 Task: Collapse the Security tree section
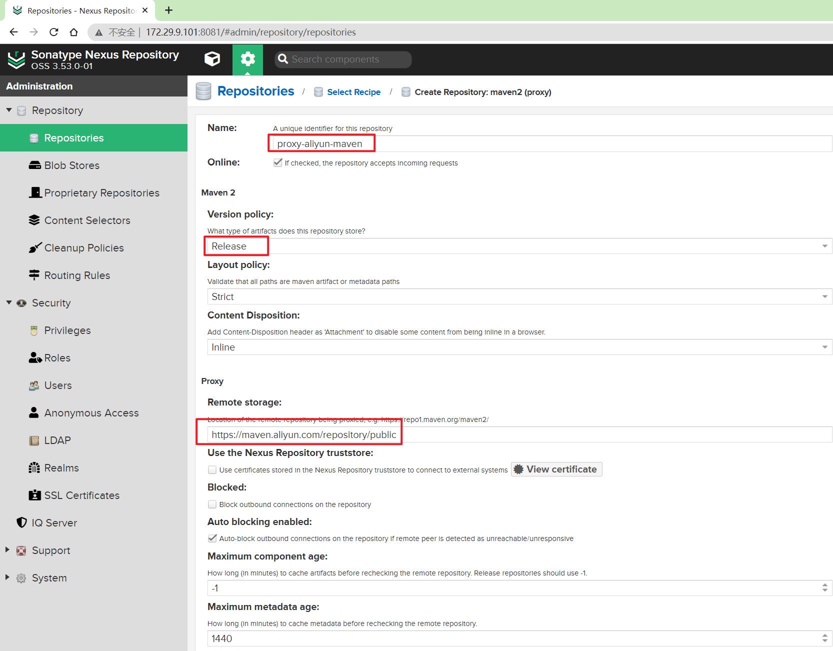[x=8, y=302]
